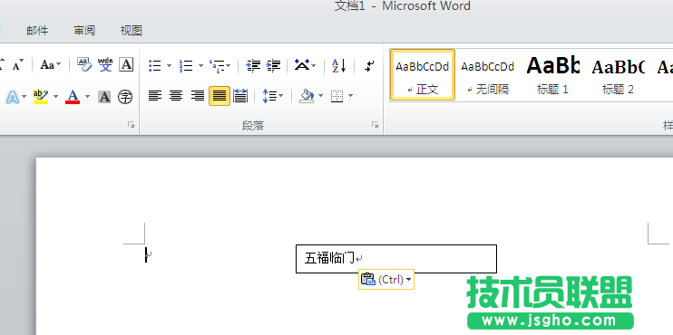The height and width of the screenshot is (335, 673).
Task: Open Line Spacing options
Action: coord(272,96)
